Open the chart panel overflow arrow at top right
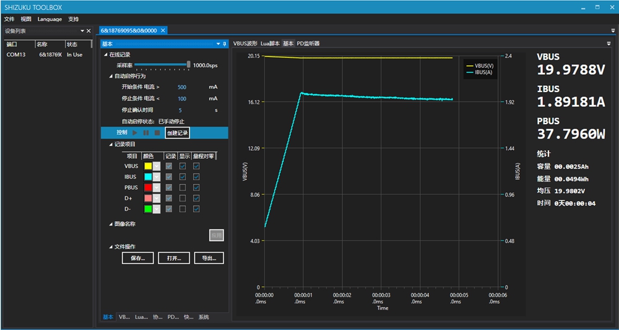Screen dimensions: 619x330 (609, 44)
